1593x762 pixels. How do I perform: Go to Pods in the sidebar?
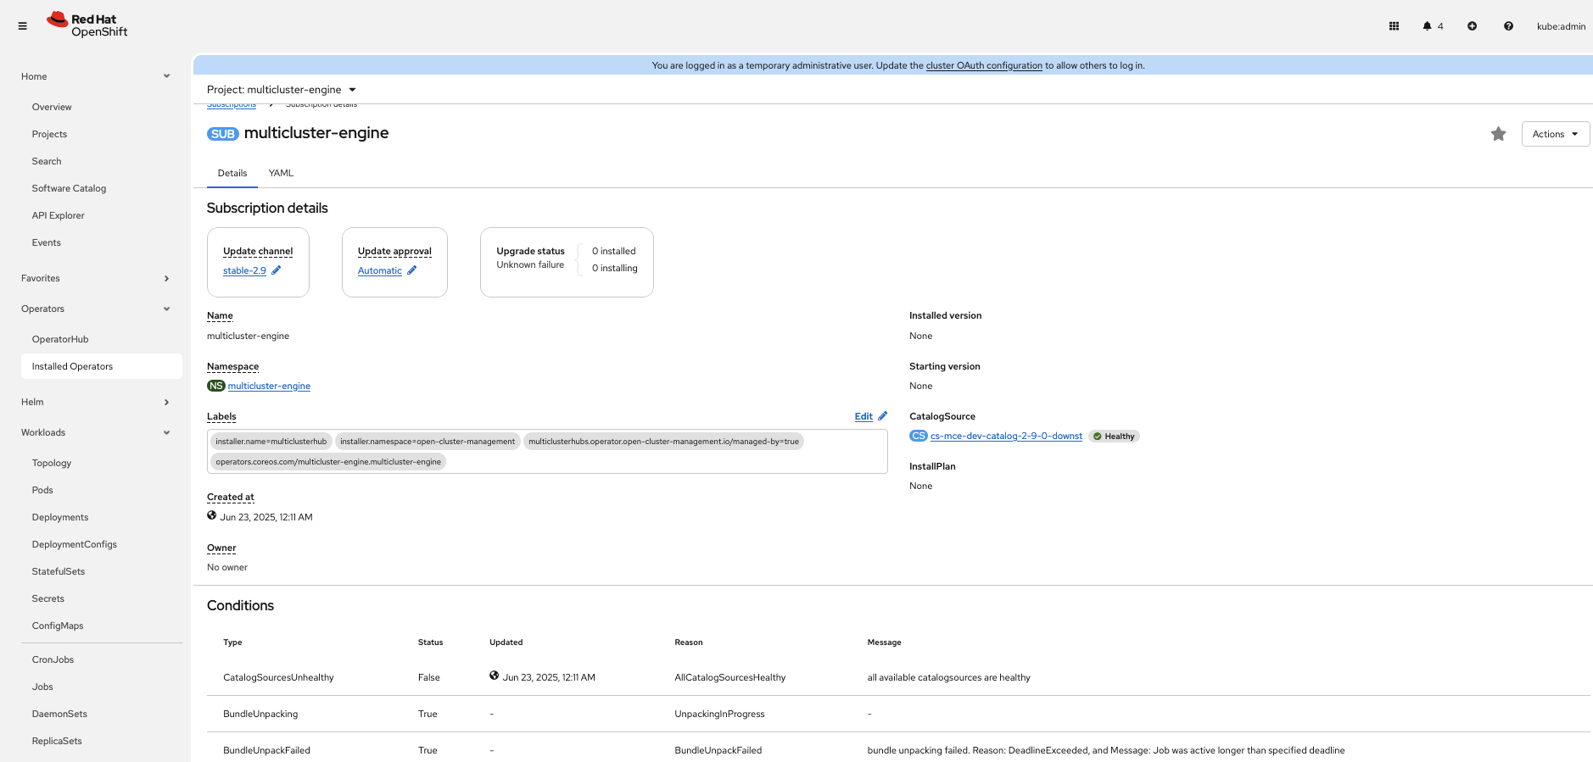42,490
